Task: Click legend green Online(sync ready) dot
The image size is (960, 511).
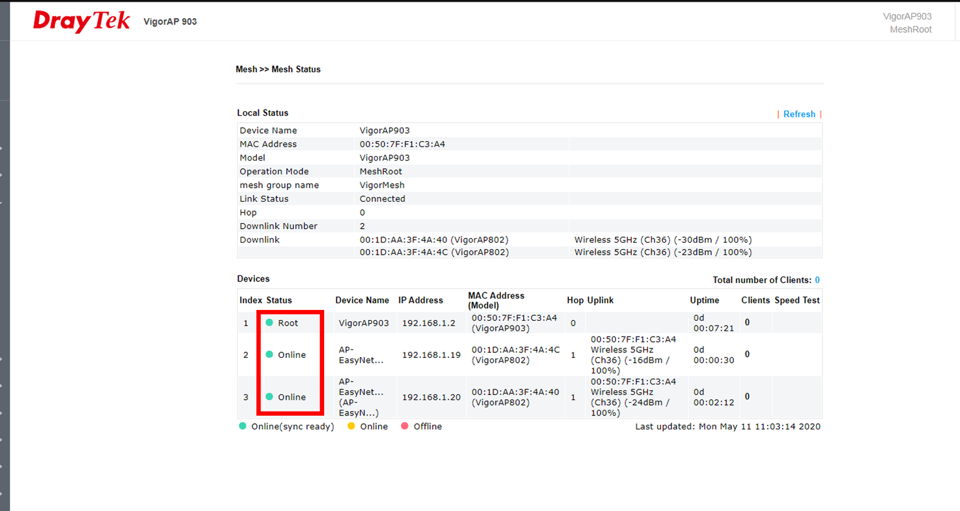Action: (242, 426)
